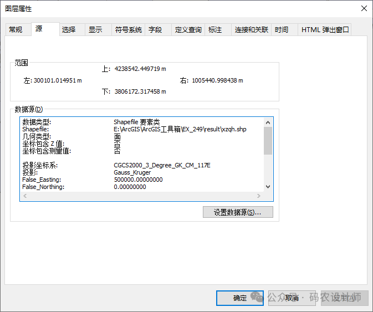Go to the 显示 tab
This screenshot has width=373, height=312.
(95, 30)
